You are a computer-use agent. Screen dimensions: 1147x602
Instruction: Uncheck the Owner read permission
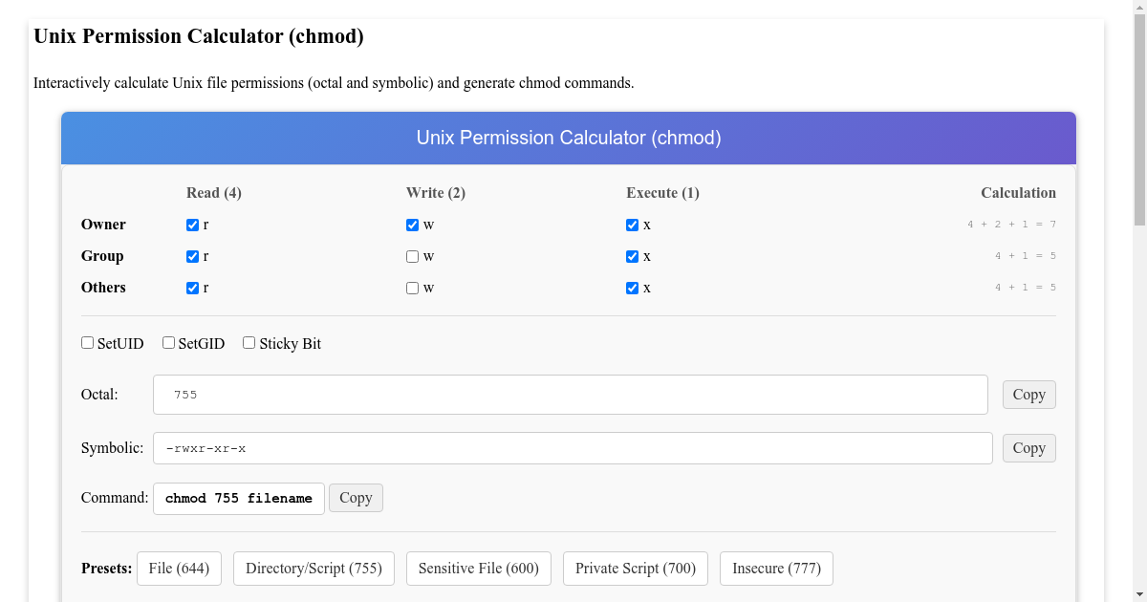(193, 225)
